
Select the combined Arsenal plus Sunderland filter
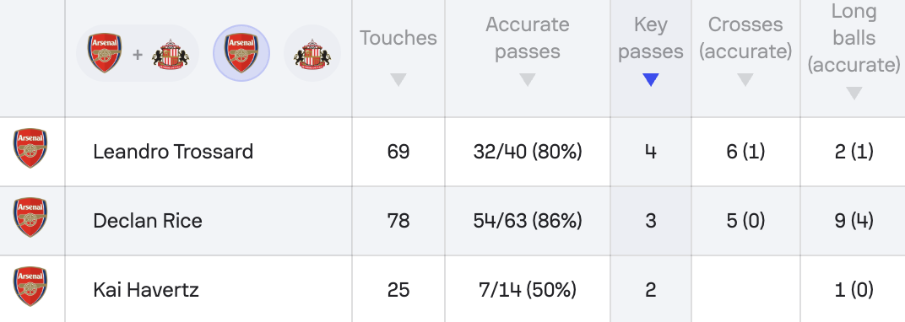[138, 54]
